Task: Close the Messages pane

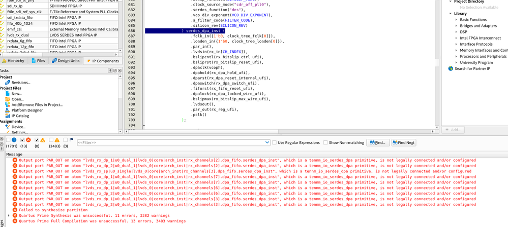Action: (2, 138)
